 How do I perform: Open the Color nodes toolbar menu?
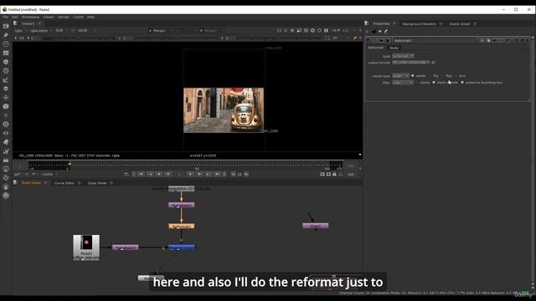6,62
